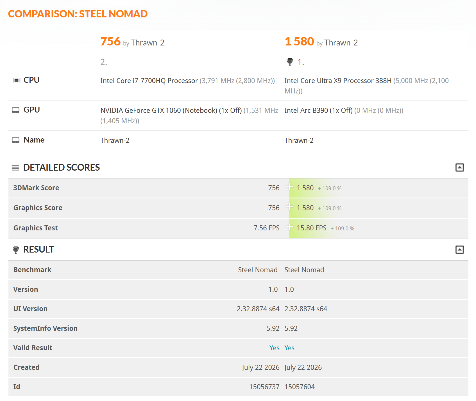Open Thrawn-2 profile beside the 1 580 score
Screen dimensions: 476x401
tap(341, 43)
